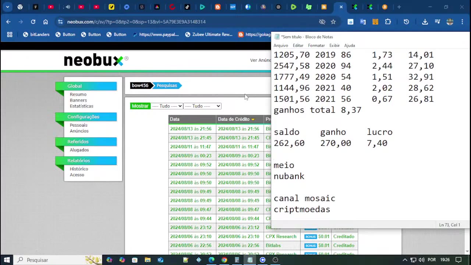Open the volume control in system tray
Screen dimensions: 471x265
click(x=422, y=260)
